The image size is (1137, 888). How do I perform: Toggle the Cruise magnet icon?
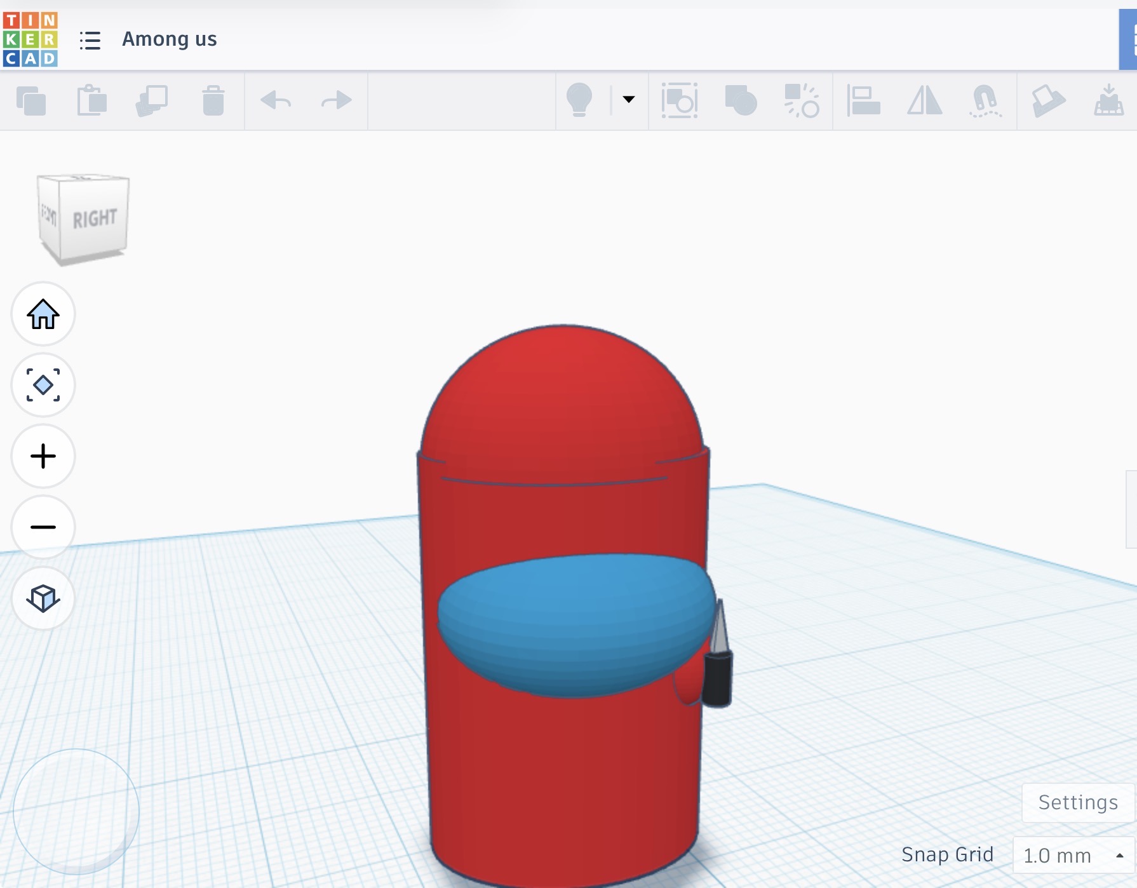[985, 100]
